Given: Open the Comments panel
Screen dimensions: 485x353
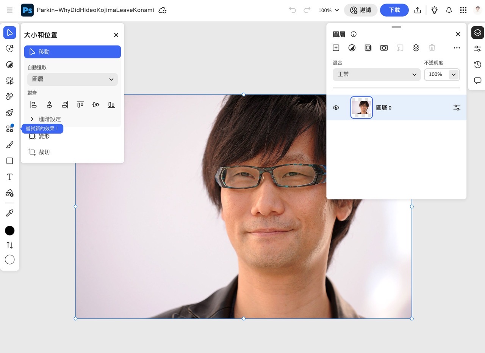Looking at the screenshot, I should point(477,80).
